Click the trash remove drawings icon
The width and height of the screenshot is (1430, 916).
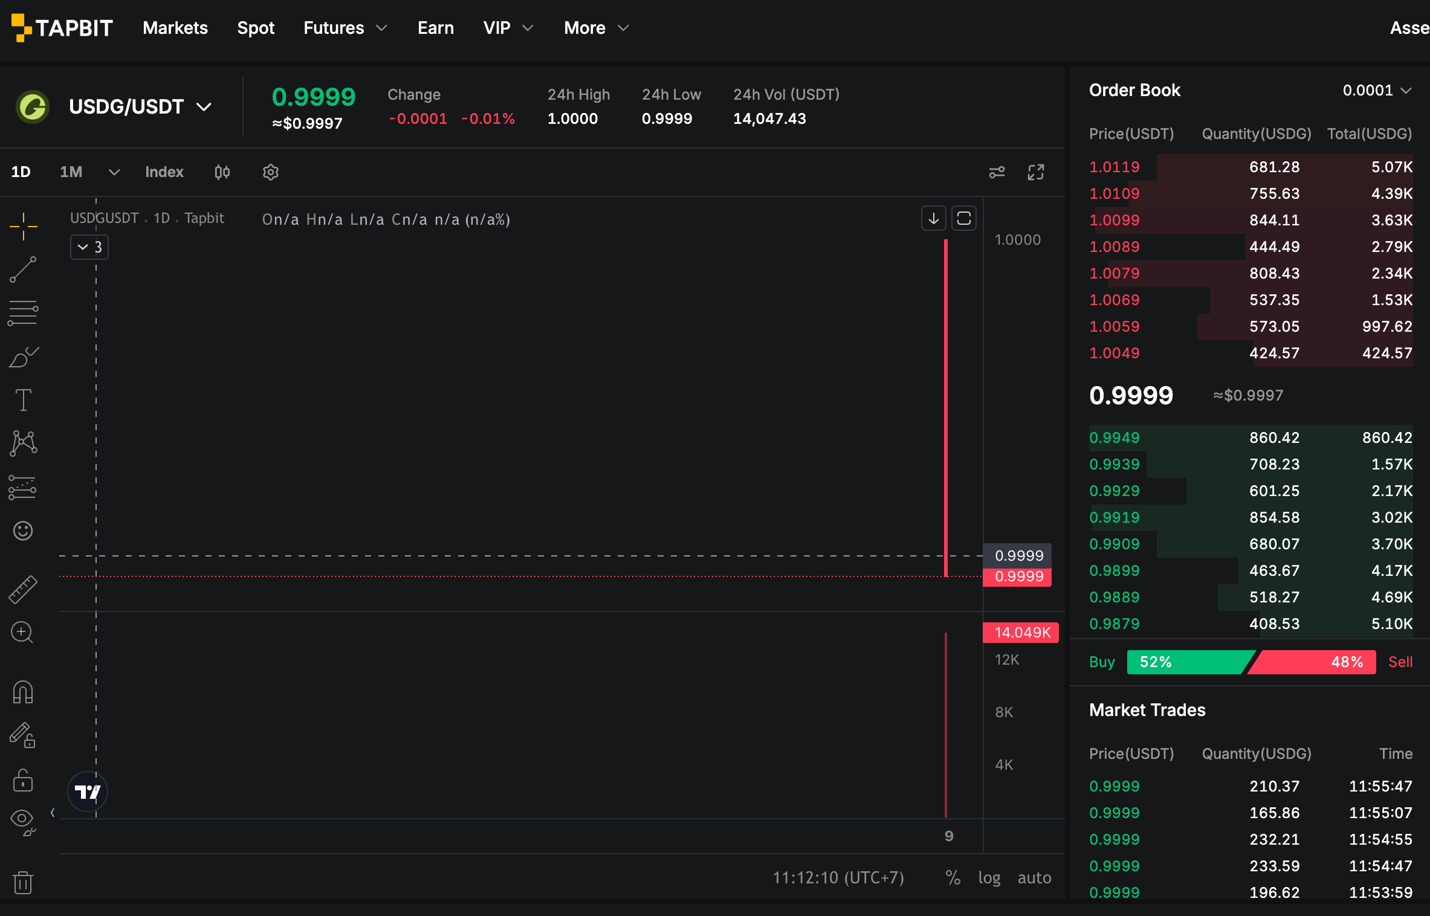pos(24,882)
